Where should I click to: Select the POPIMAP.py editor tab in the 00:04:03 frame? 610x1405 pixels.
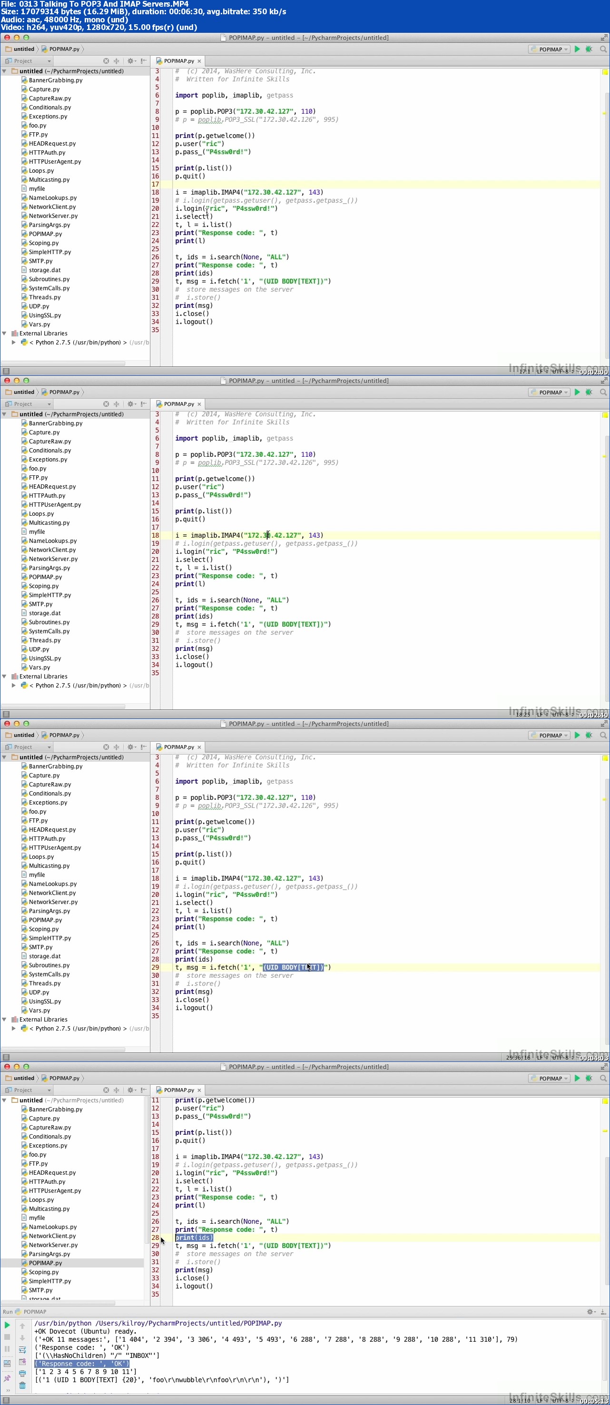pyautogui.click(x=178, y=747)
